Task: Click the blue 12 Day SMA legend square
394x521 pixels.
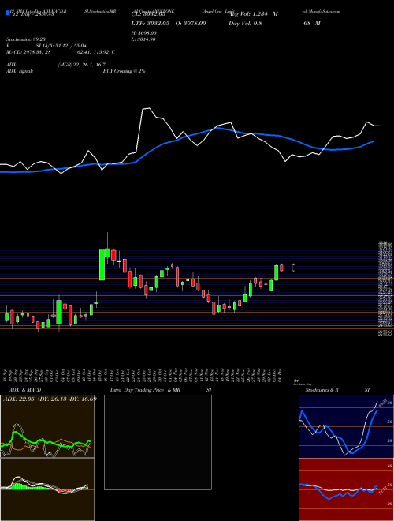Action: 8,13
